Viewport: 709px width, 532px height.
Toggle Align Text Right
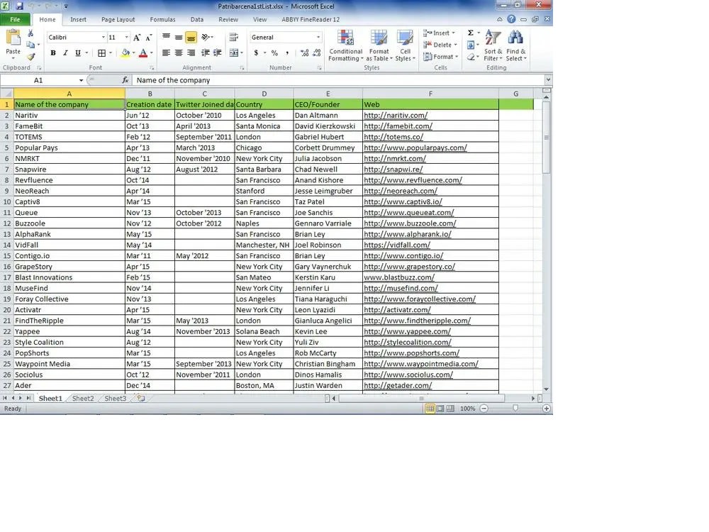[191, 53]
